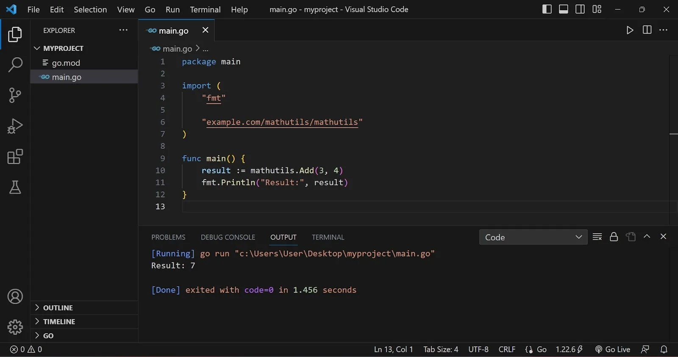The image size is (678, 357).
Task: Select the main.go editor tab
Action: (176, 30)
